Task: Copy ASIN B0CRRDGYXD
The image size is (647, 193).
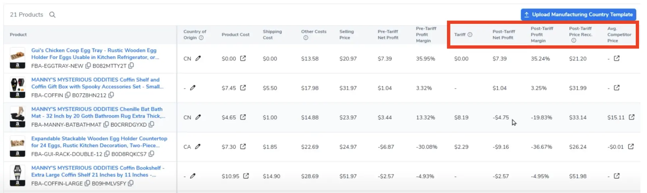Action: coord(151,124)
